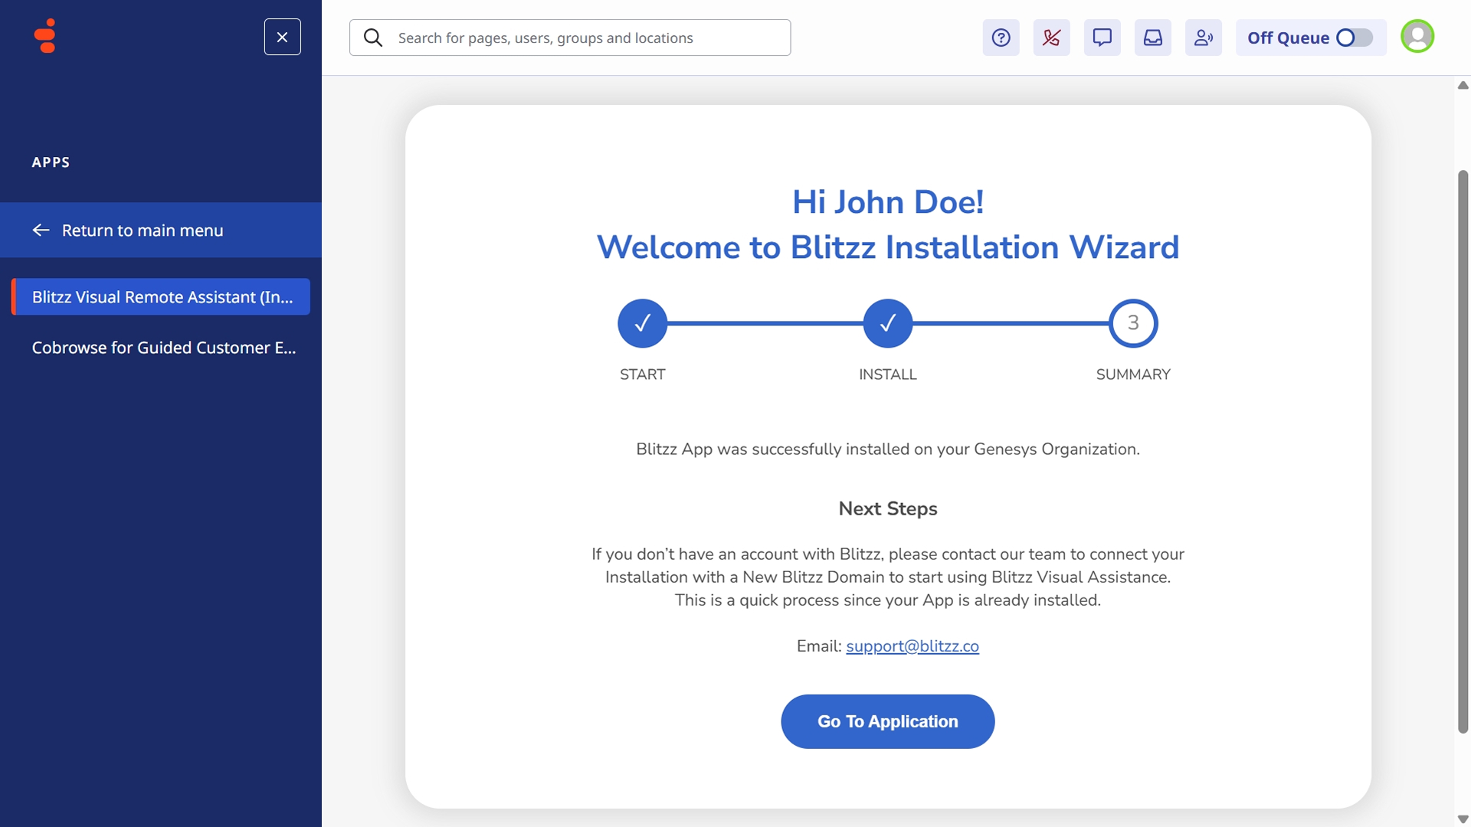Select Blitzz Visual Remote Assistant app
Image resolution: width=1471 pixels, height=827 pixels.
162,297
